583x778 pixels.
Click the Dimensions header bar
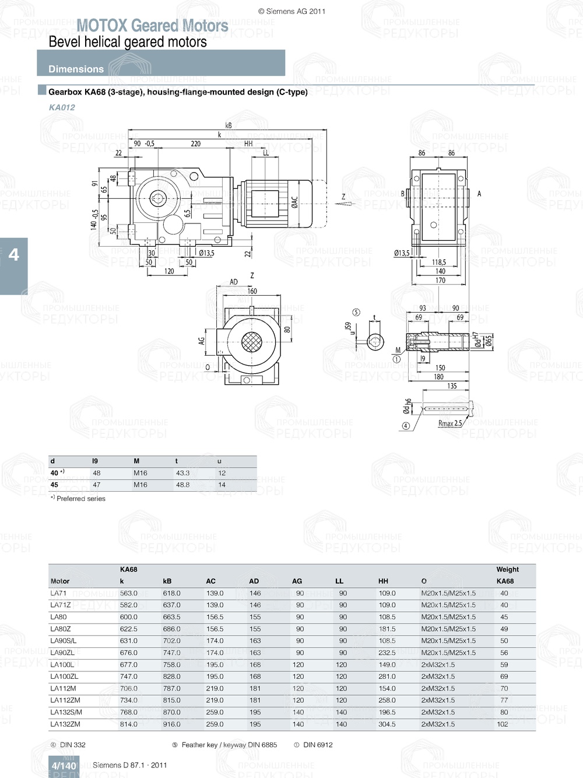click(76, 68)
